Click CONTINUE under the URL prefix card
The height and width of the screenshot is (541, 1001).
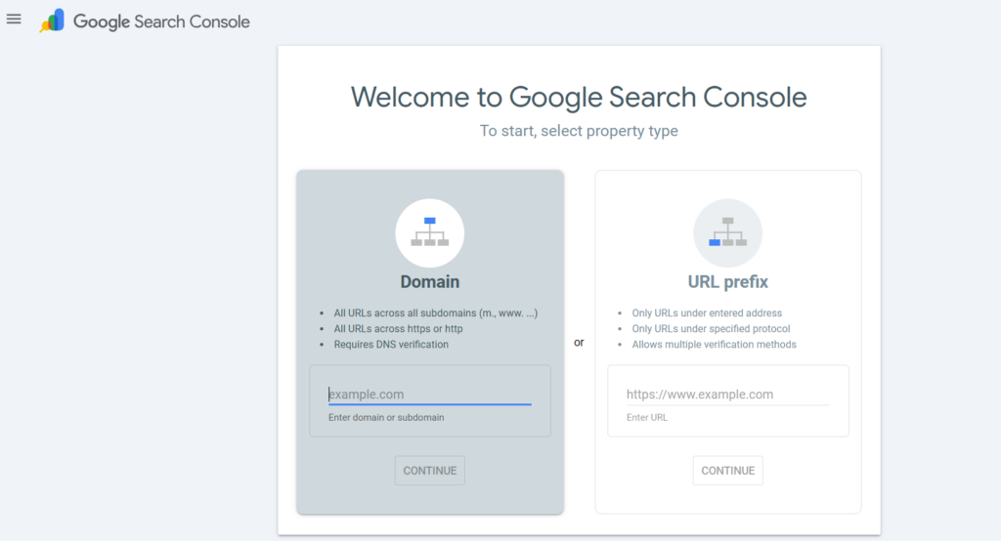pos(727,470)
